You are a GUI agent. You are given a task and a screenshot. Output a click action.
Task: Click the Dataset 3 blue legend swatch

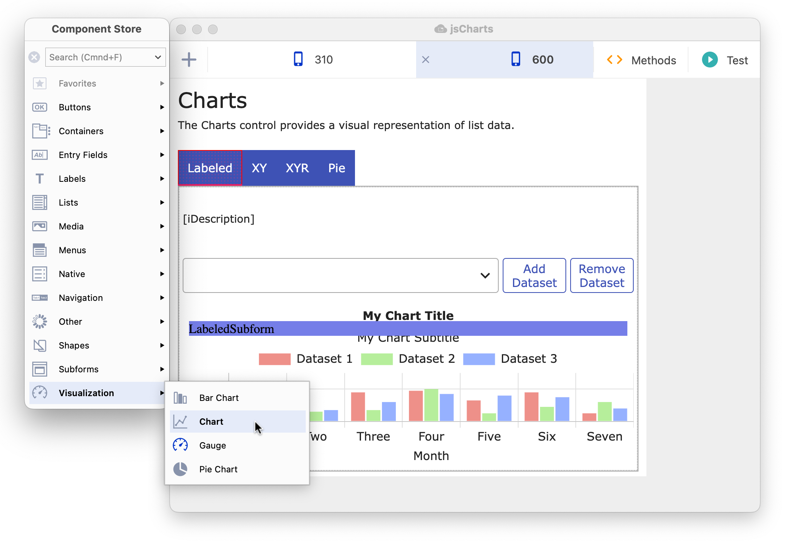(479, 359)
